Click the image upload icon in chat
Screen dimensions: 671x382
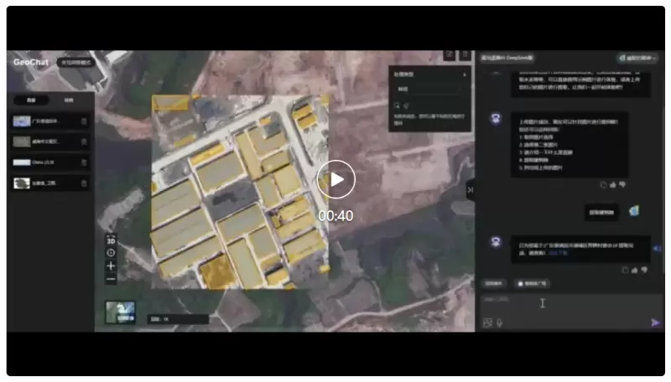(487, 323)
